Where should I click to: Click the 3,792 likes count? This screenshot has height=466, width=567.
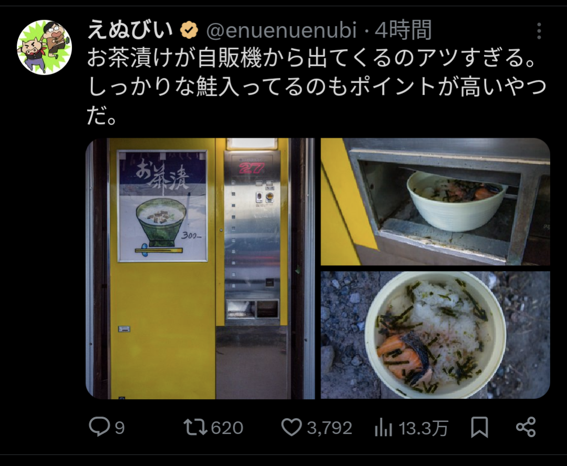click(329, 428)
